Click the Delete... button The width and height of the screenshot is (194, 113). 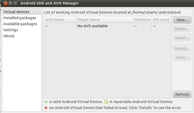182,29
